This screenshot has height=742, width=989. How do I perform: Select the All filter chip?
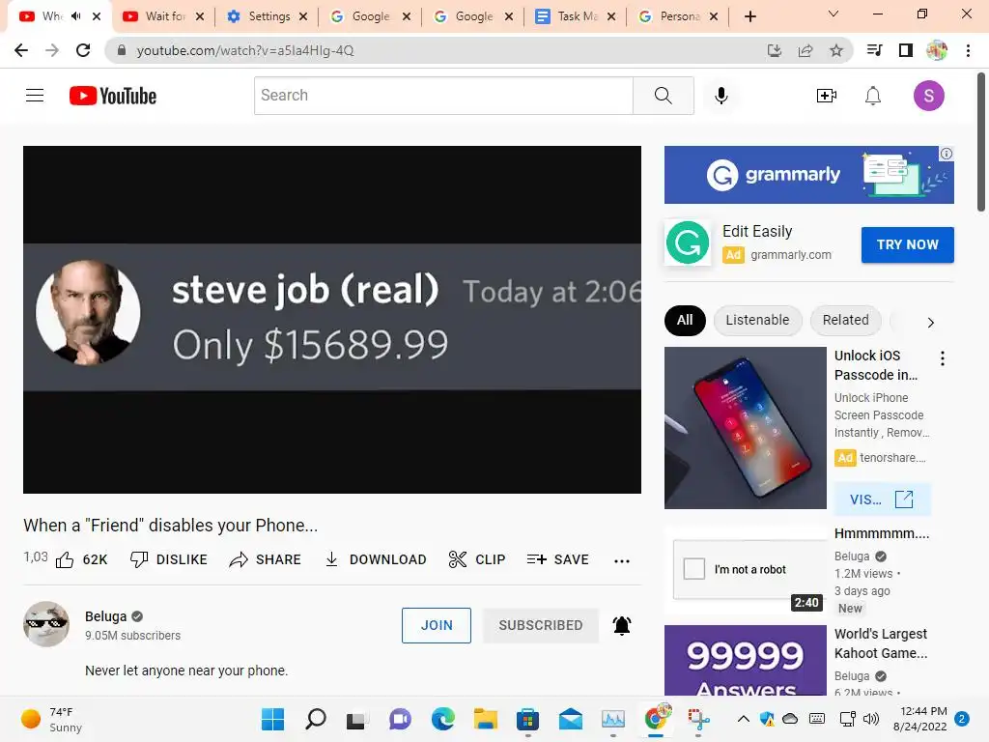coord(685,320)
